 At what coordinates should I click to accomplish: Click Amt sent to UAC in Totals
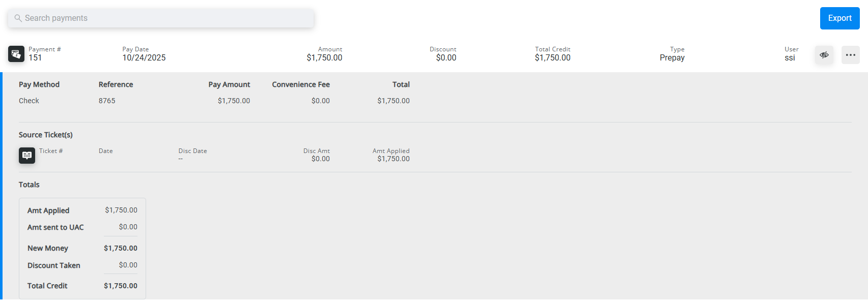coord(55,227)
